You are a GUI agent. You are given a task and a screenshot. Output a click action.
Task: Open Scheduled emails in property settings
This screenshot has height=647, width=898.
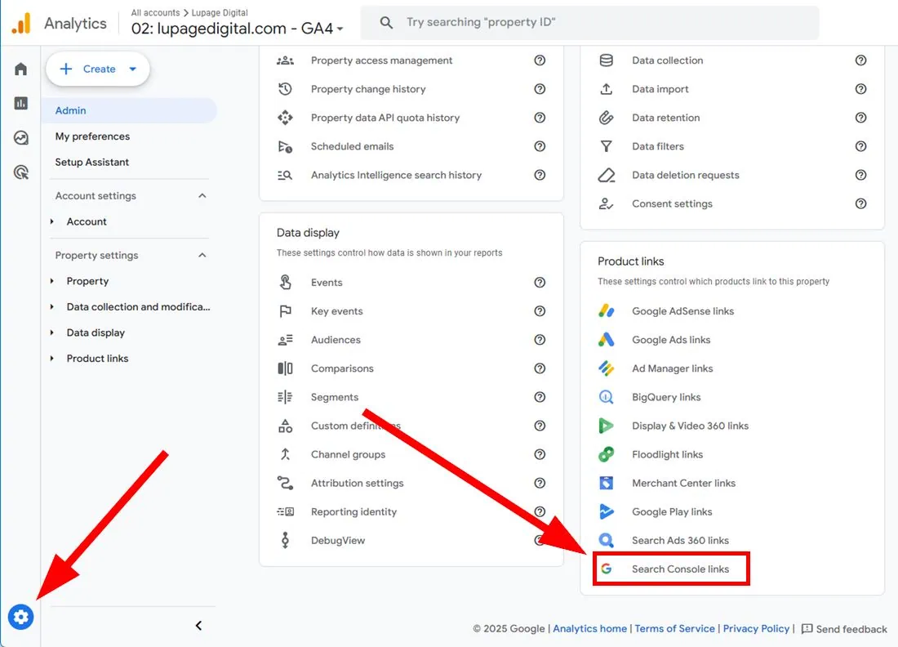pyautogui.click(x=352, y=146)
